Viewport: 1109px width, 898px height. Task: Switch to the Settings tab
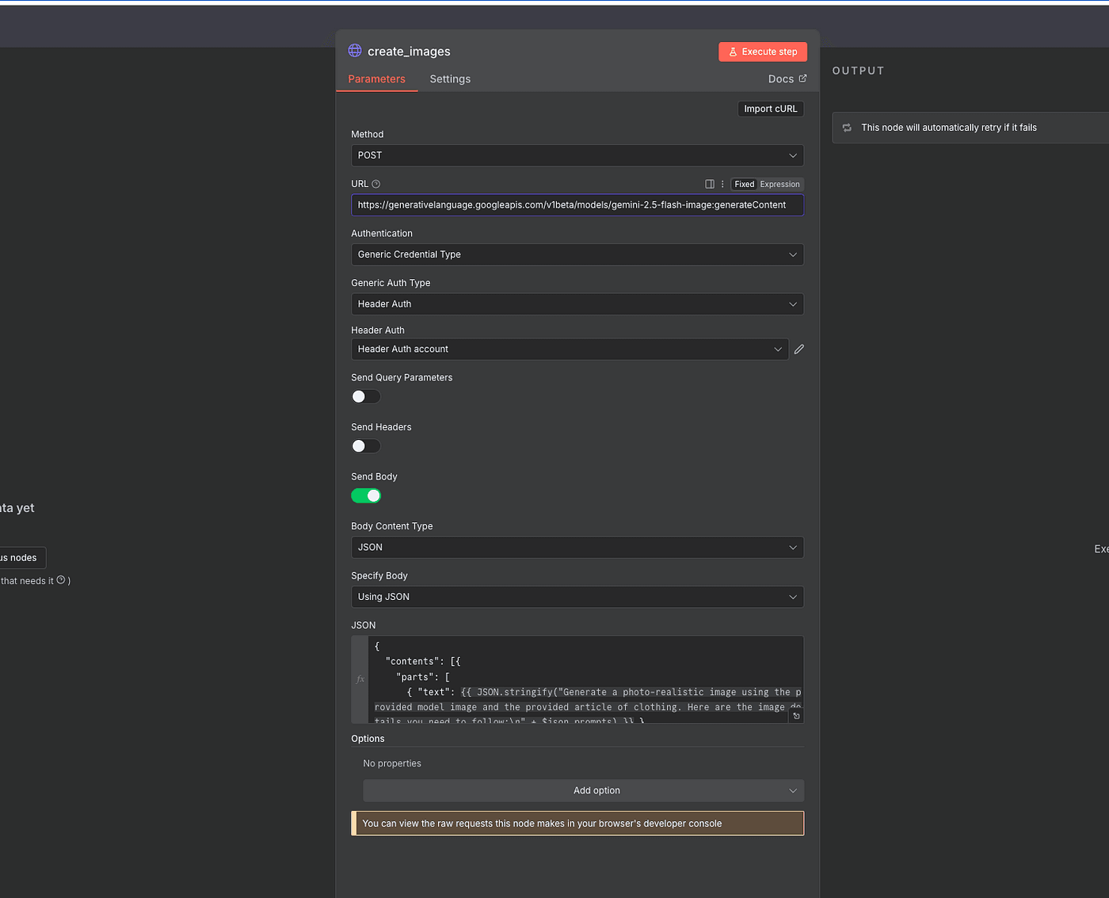[450, 79]
